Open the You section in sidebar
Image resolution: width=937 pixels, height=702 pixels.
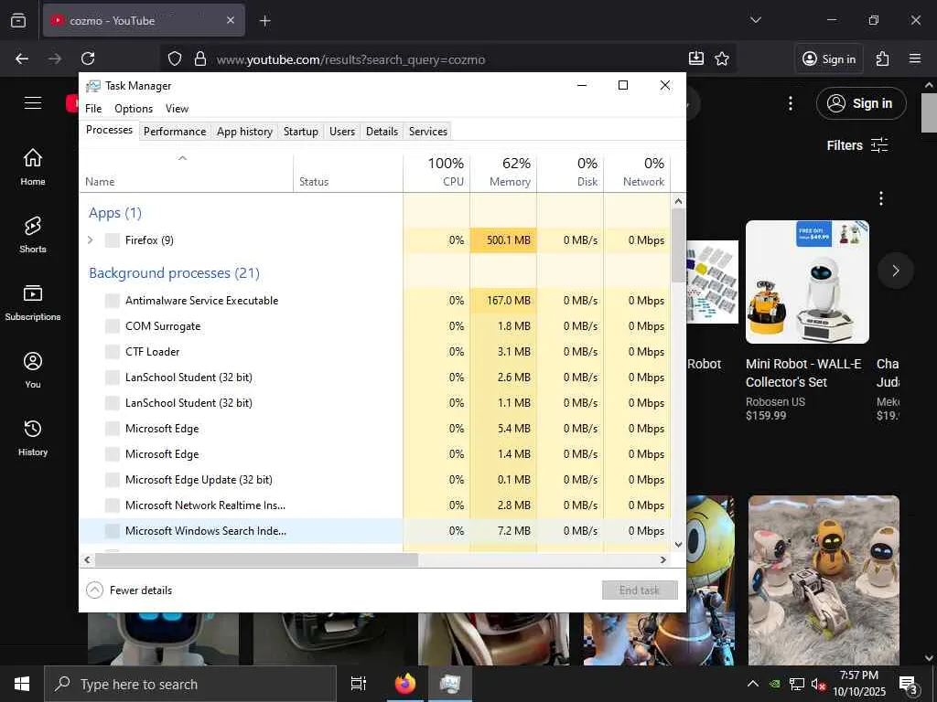click(33, 370)
